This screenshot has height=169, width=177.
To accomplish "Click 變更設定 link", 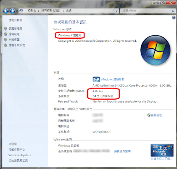I will point(156,115).
